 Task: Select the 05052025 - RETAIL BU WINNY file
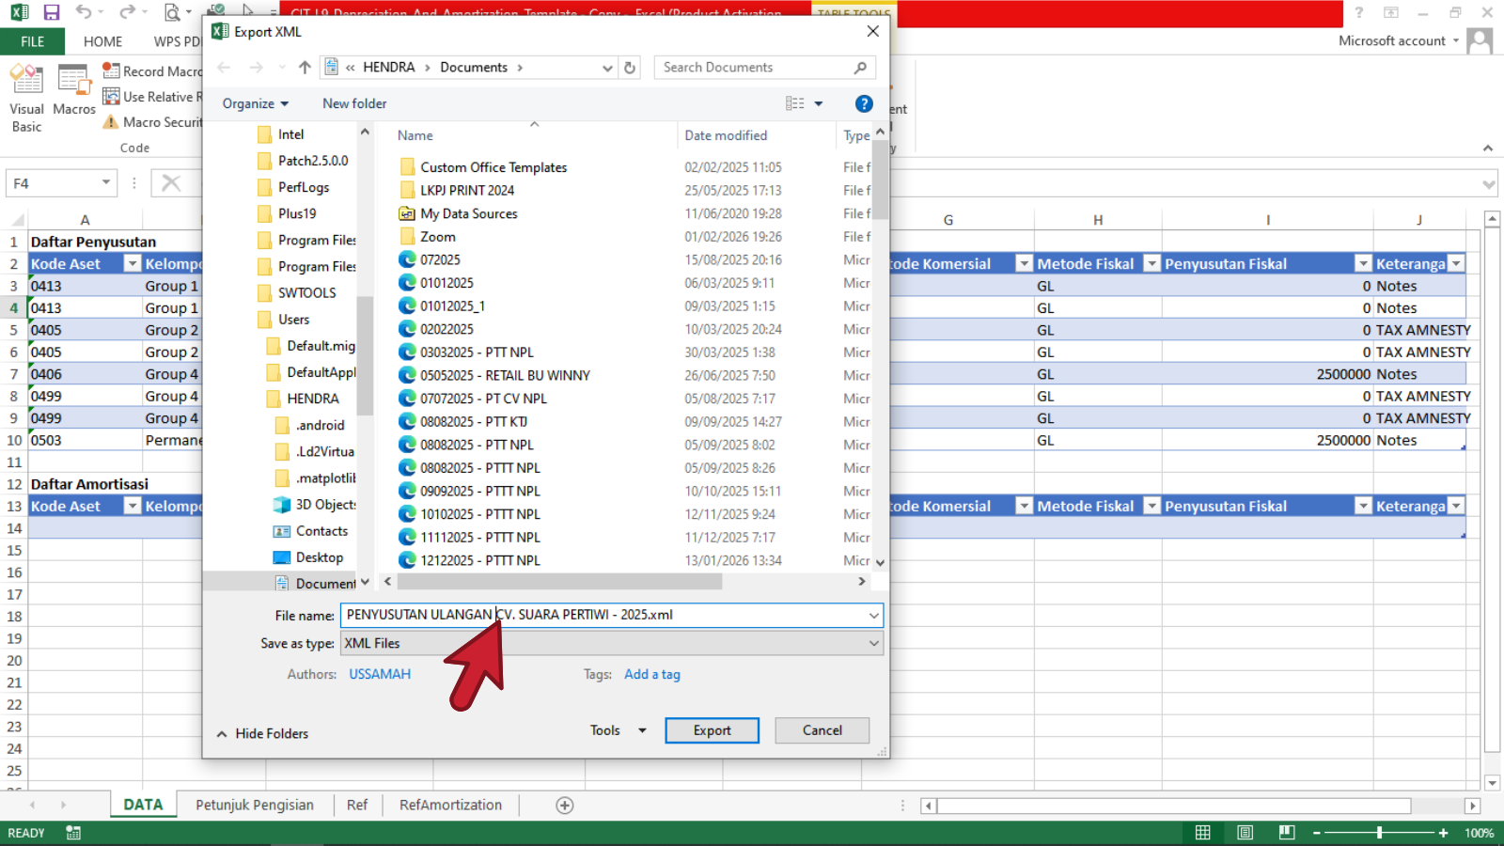click(x=505, y=375)
